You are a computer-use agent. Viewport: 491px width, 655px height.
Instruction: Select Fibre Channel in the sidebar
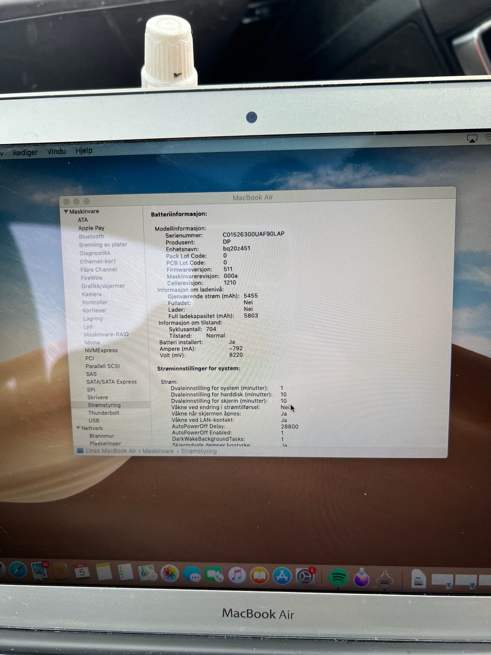pos(99,270)
